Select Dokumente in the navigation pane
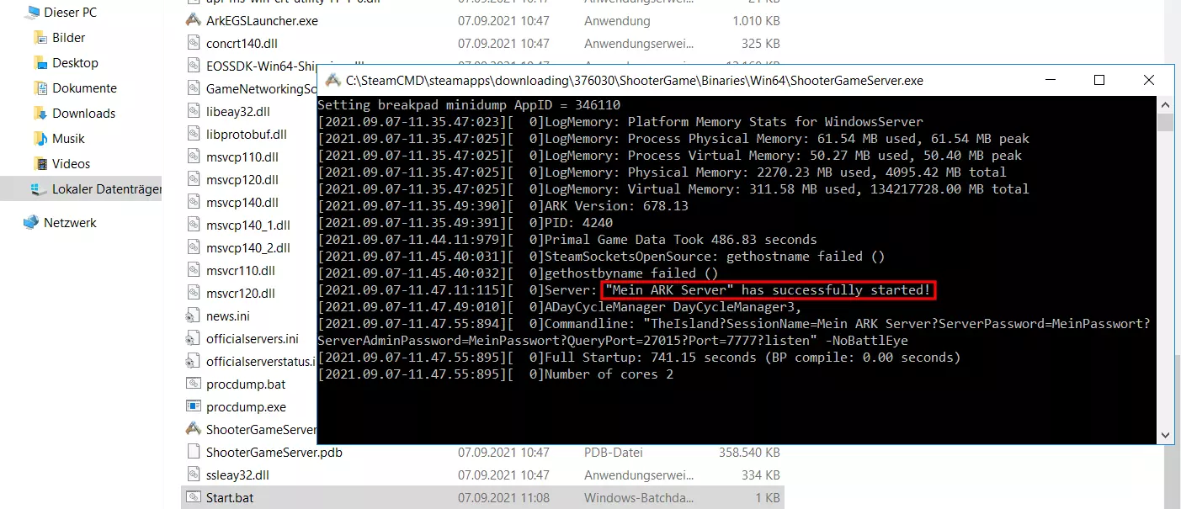1181x509 pixels. click(x=84, y=88)
